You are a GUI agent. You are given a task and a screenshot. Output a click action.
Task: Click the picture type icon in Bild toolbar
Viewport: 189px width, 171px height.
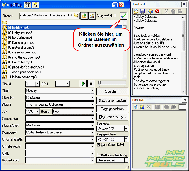(x=157, y=107)
